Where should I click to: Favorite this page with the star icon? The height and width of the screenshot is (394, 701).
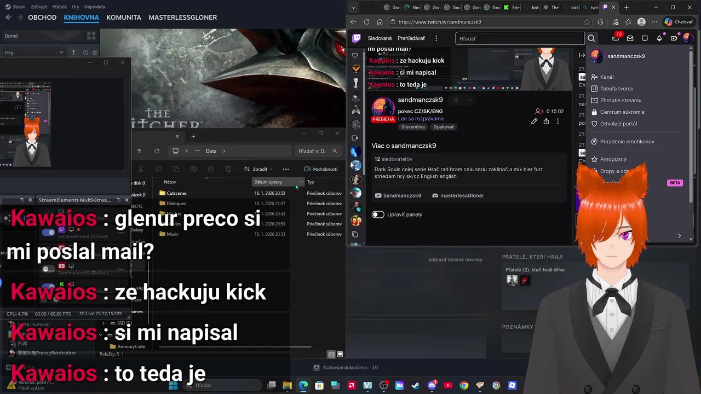587,22
